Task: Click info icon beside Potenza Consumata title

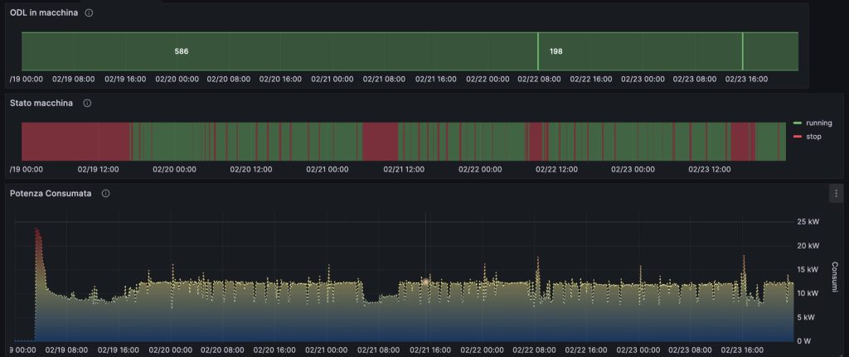Action: tap(105, 193)
